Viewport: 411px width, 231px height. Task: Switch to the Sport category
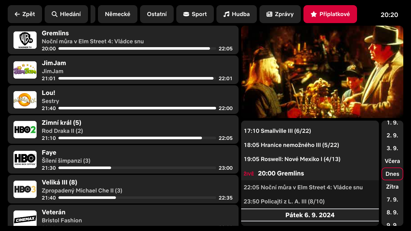tap(195, 14)
